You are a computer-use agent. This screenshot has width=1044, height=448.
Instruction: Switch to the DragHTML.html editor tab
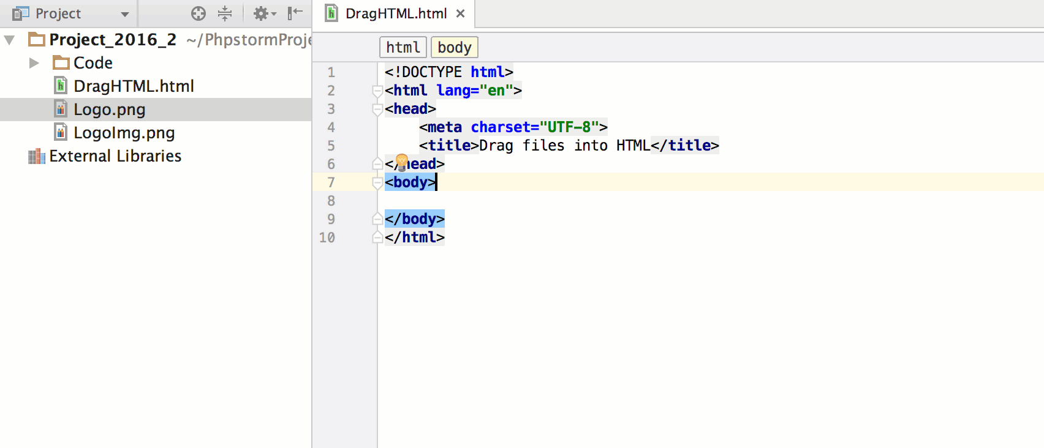coord(396,13)
